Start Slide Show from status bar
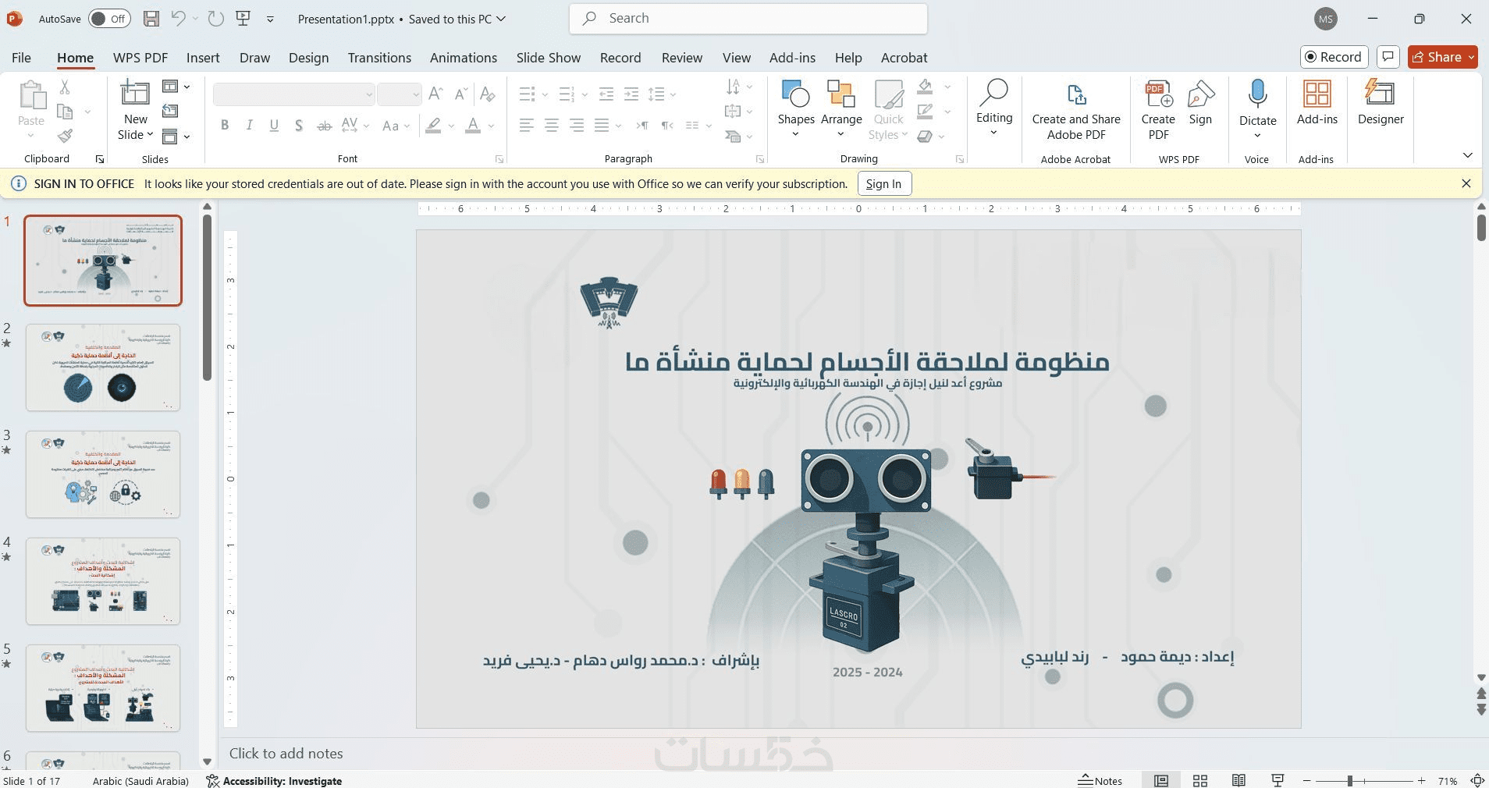 click(1278, 780)
